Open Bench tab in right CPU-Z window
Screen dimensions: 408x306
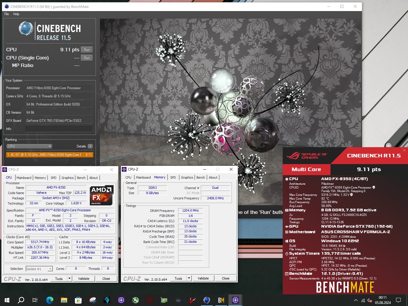point(201,177)
